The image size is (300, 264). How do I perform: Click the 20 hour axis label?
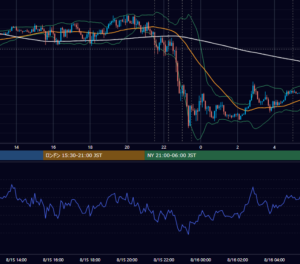click(x=127, y=147)
